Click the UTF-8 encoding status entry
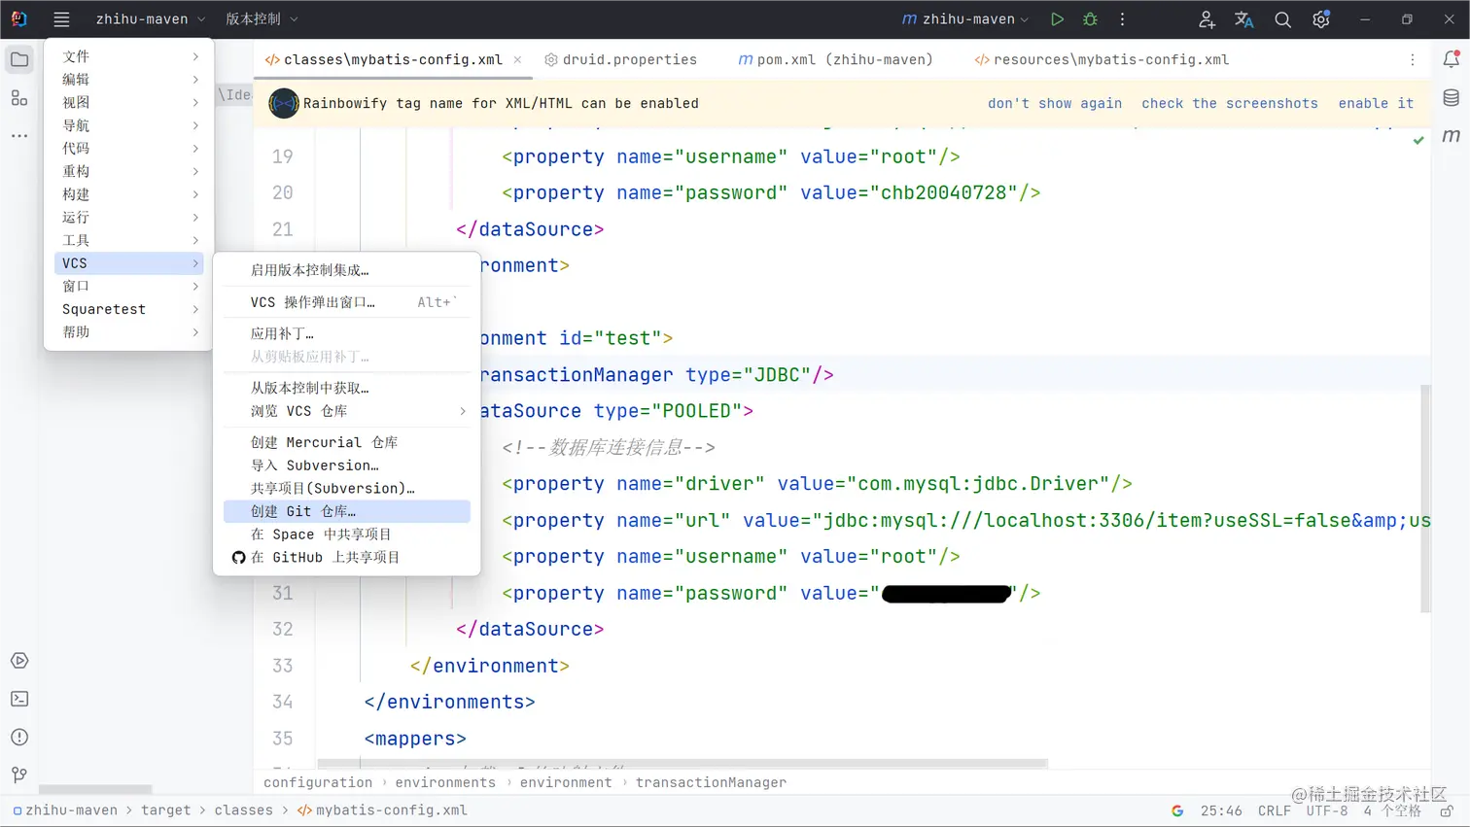Image resolution: width=1470 pixels, height=827 pixels. 1327,810
